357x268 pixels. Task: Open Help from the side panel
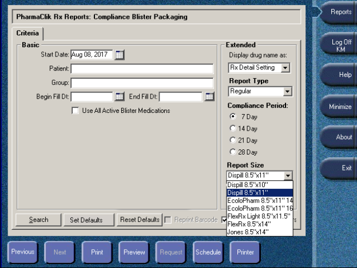(339, 75)
